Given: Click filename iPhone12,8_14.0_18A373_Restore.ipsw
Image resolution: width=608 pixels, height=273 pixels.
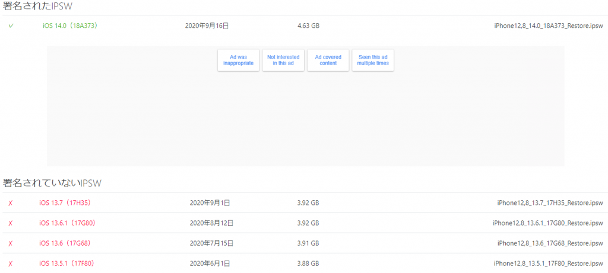Looking at the screenshot, I should coord(548,26).
